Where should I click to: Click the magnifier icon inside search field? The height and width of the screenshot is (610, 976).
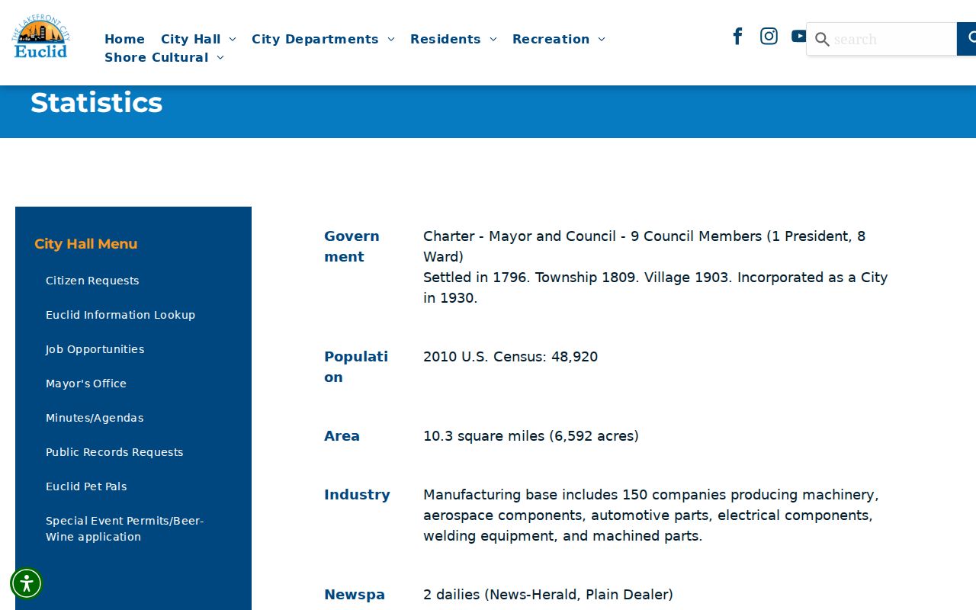(822, 39)
